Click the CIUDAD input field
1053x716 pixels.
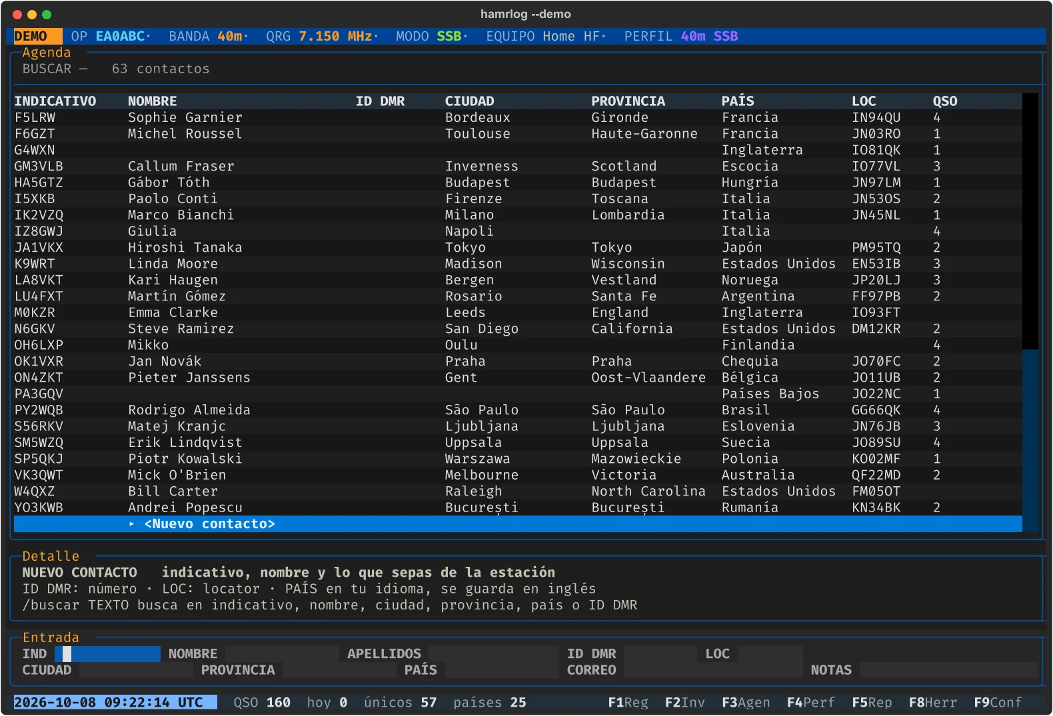pyautogui.click(x=136, y=670)
